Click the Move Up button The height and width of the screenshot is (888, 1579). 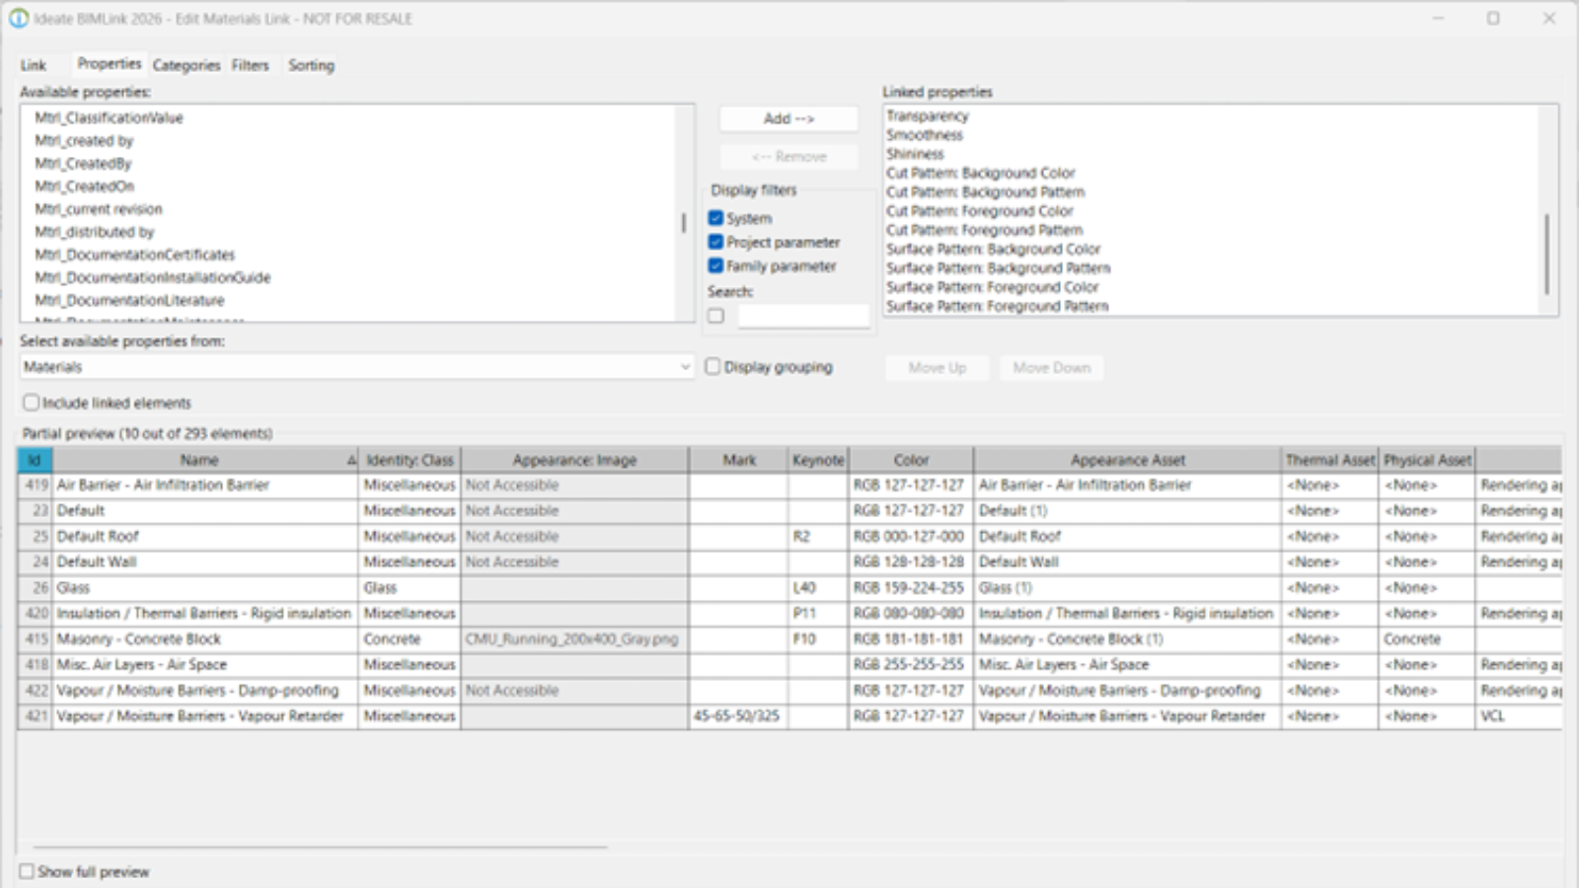pos(936,367)
